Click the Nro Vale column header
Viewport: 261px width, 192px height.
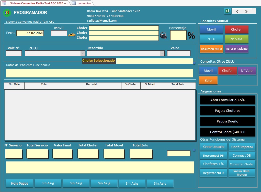(14, 85)
